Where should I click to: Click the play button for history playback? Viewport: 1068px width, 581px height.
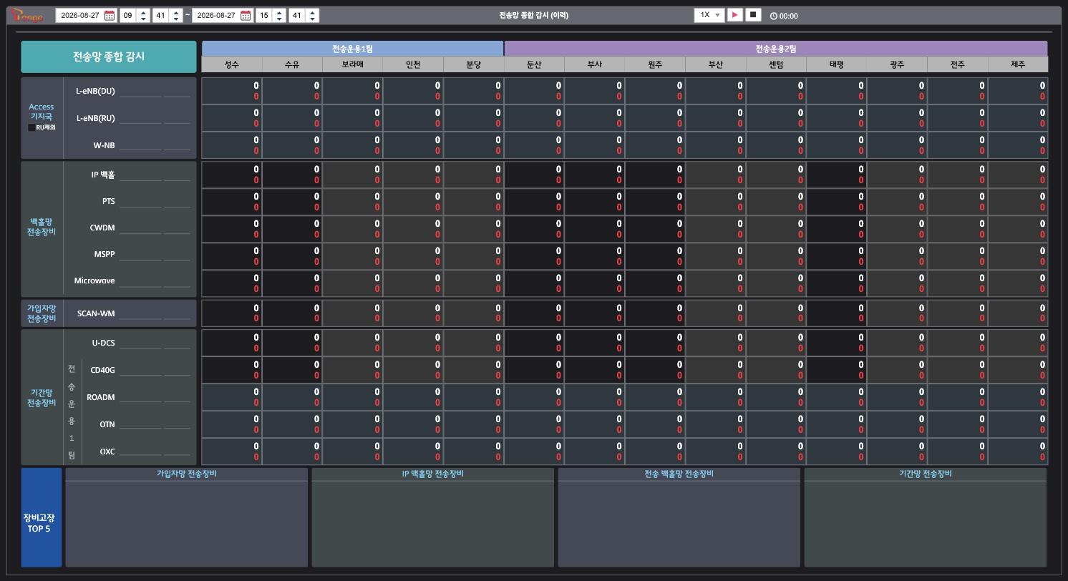tap(734, 15)
